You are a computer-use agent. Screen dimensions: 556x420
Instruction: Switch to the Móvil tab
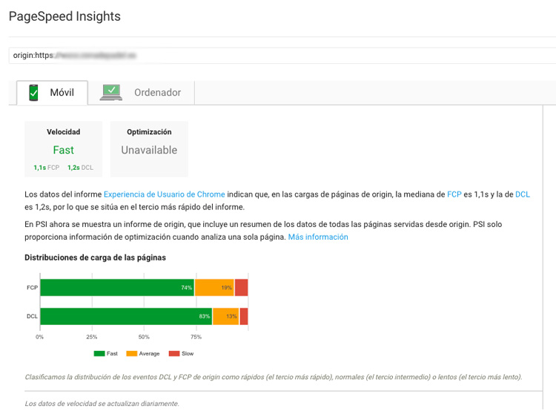(52, 93)
